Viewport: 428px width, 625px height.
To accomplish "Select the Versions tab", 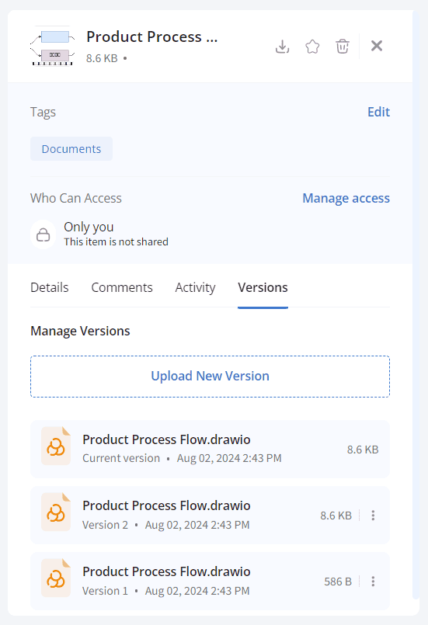I will [263, 287].
